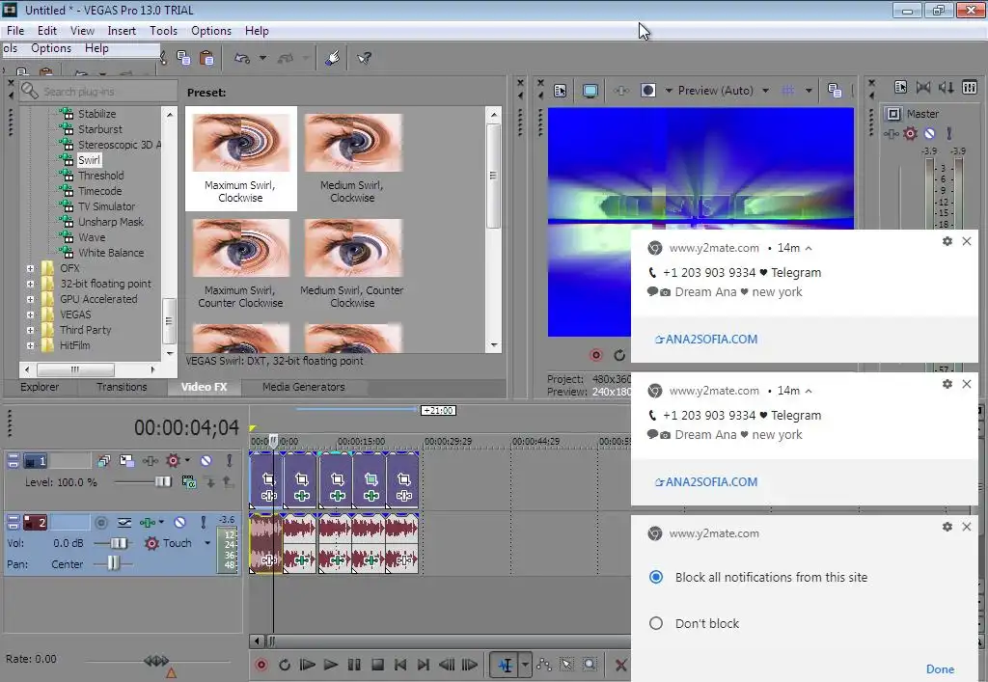Toggle mute on audio track 2
988x682 pixels.
(x=179, y=522)
